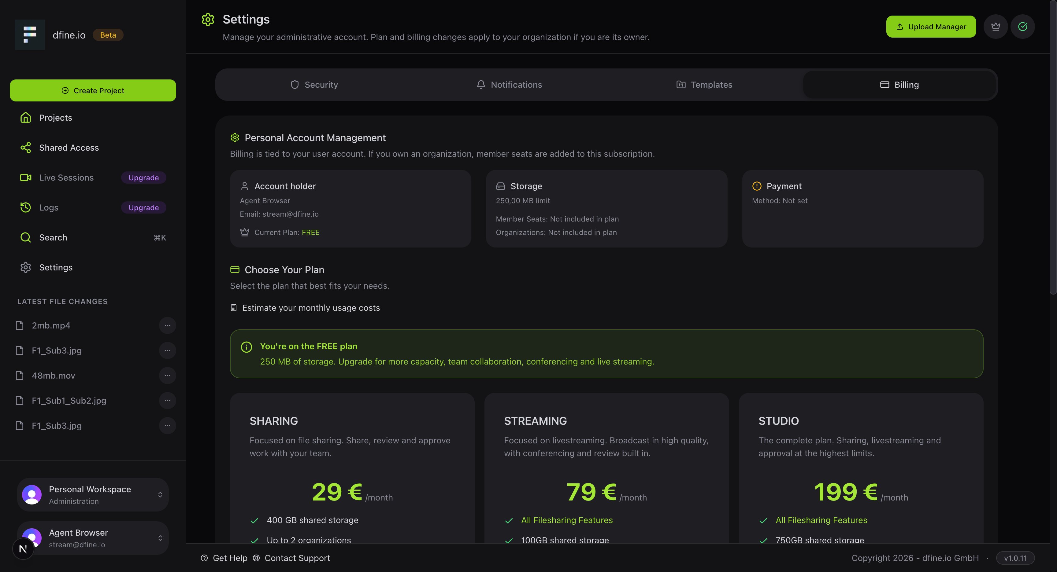
Task: Select the STUDIO plan card heading
Action: point(778,421)
